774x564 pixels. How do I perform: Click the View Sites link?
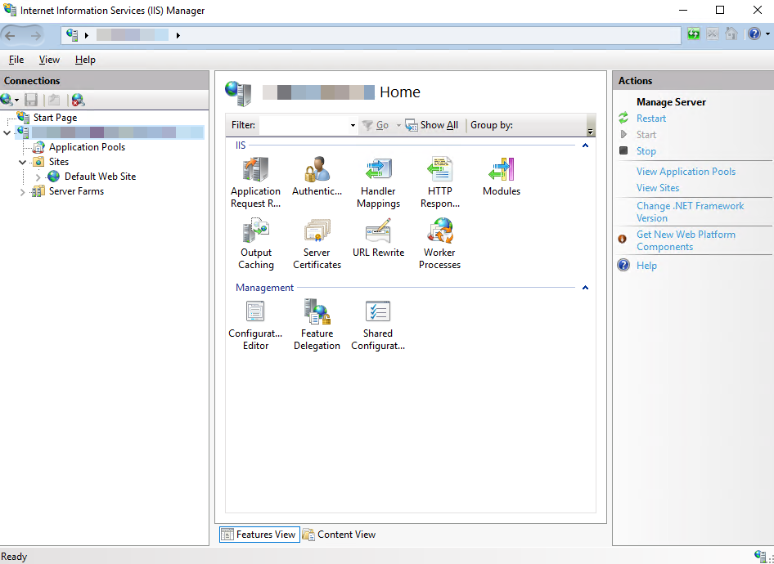point(657,187)
